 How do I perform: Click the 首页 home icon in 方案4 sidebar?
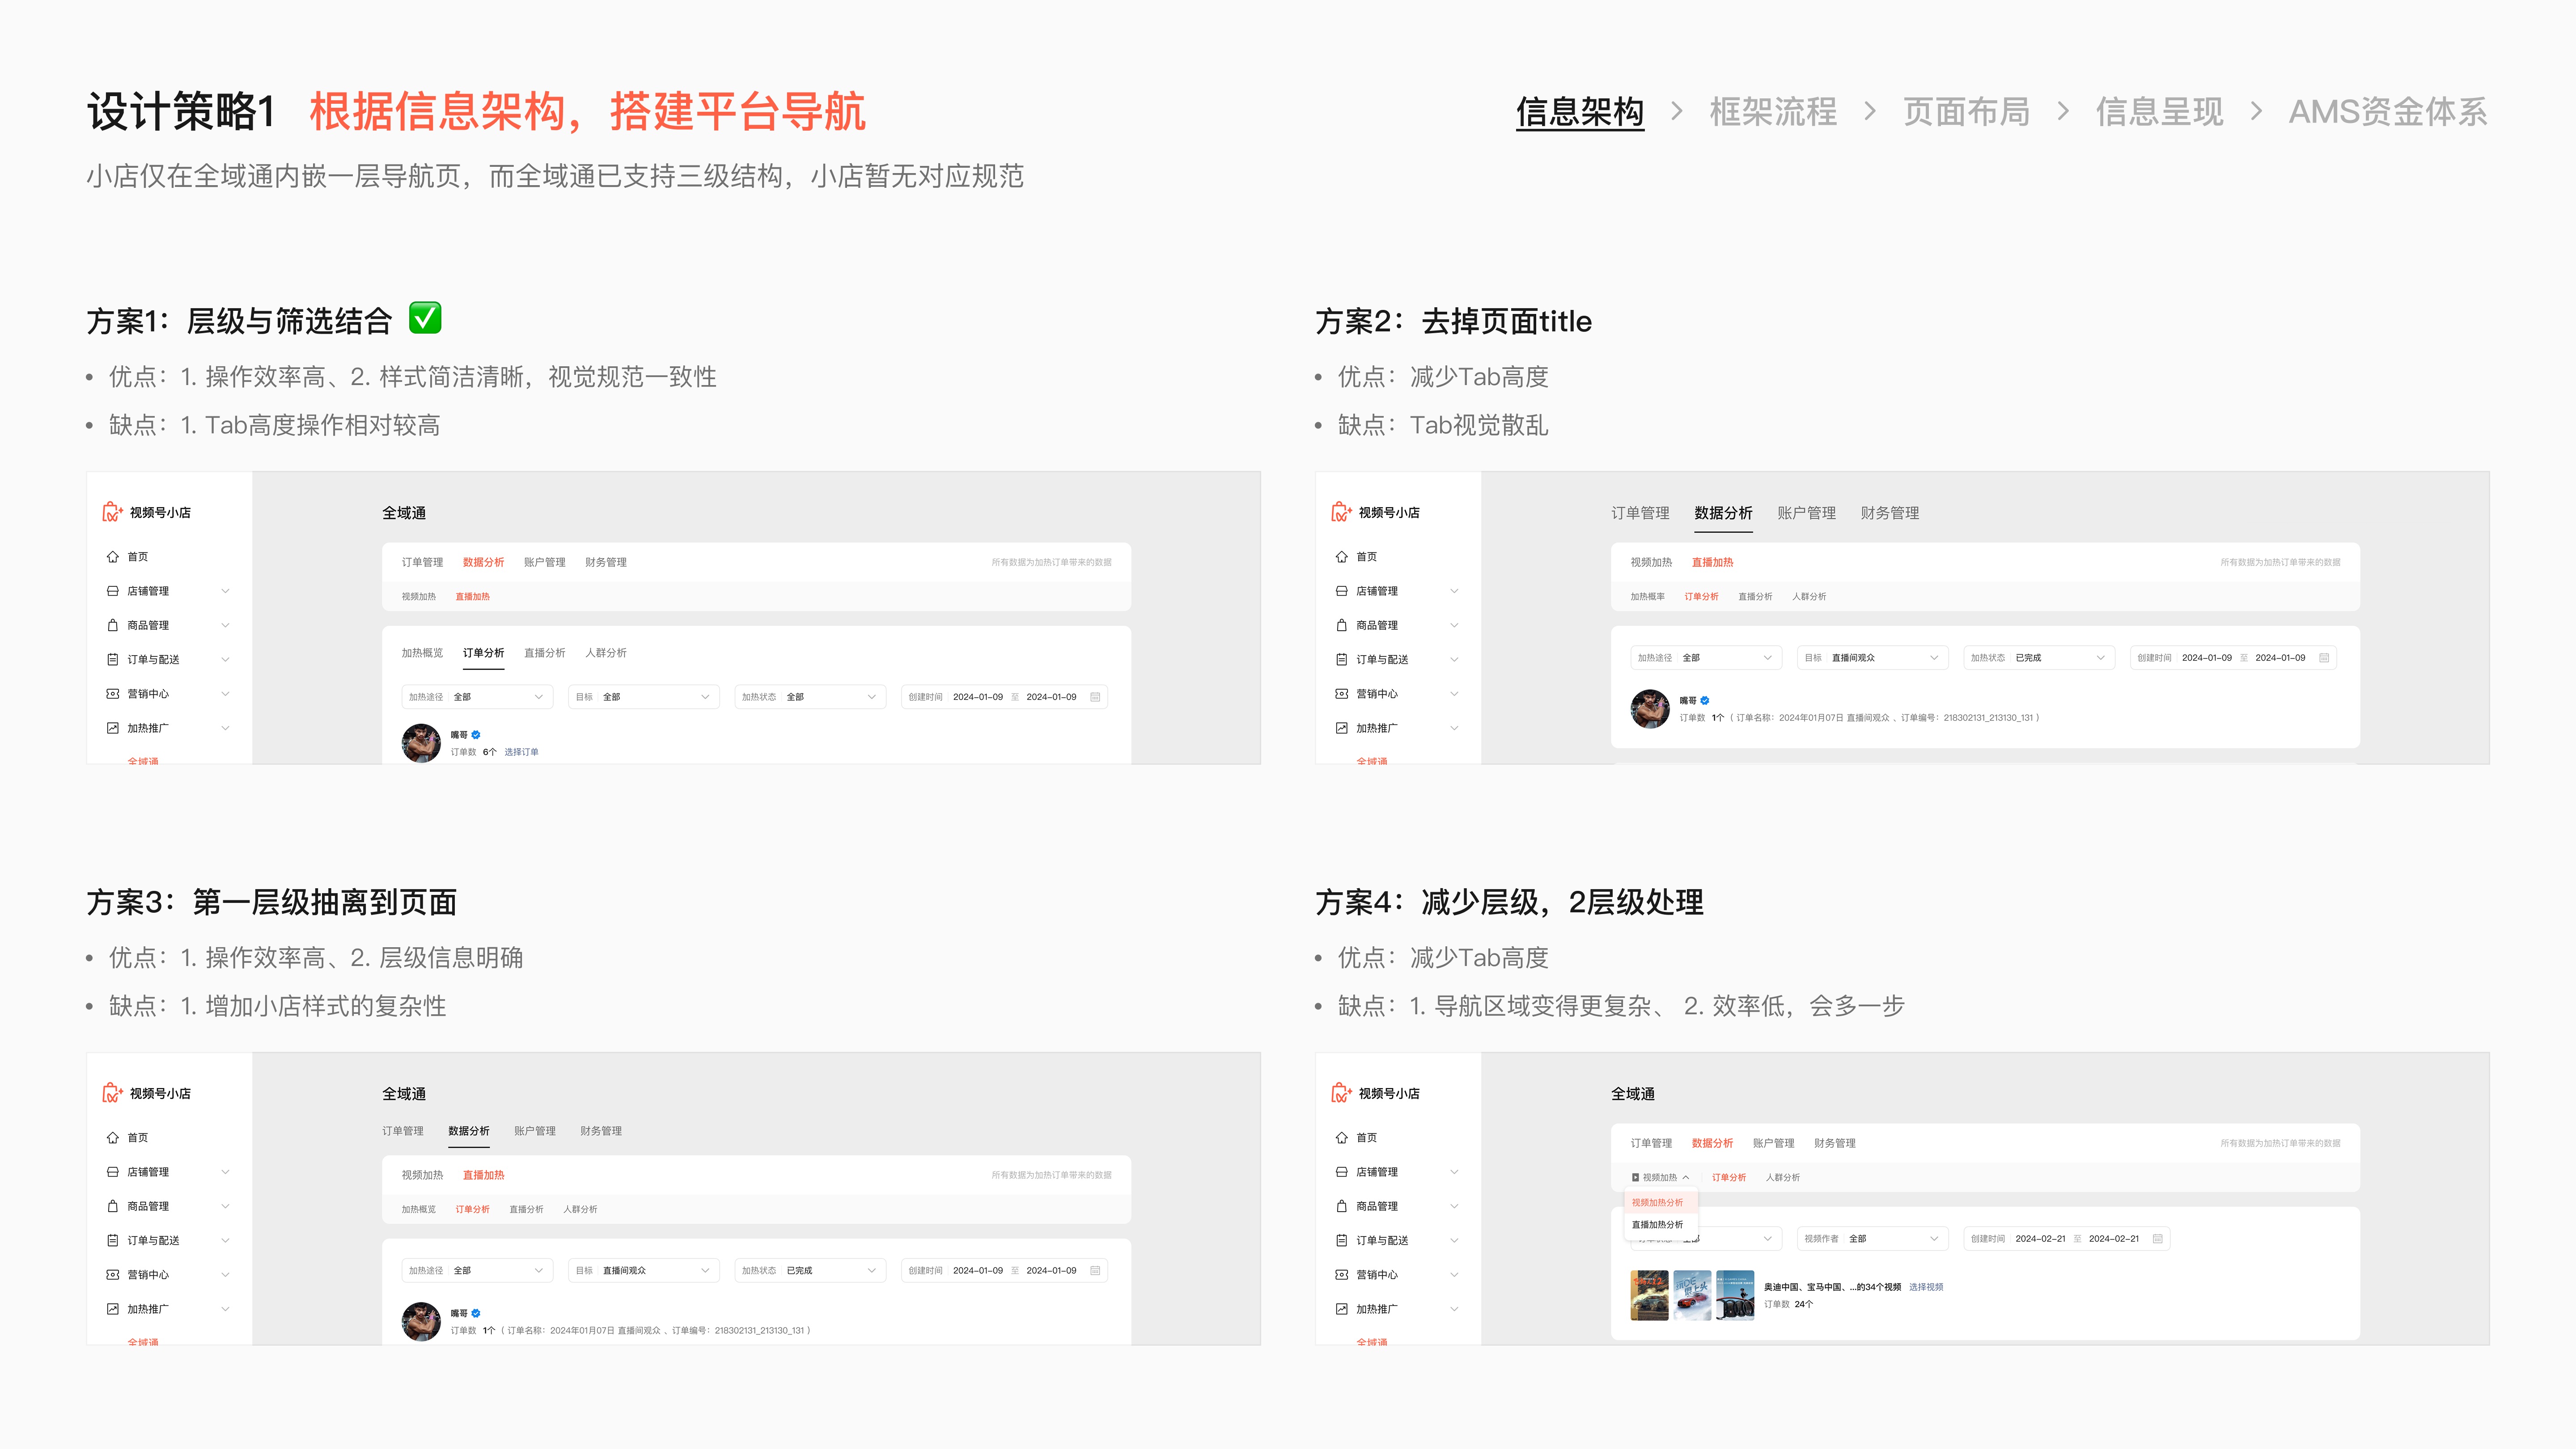pos(1342,1138)
